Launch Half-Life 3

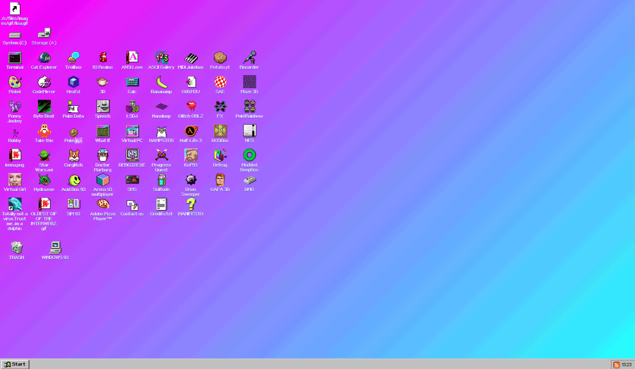click(190, 130)
